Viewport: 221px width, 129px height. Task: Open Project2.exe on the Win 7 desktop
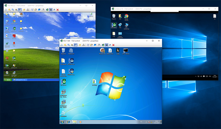(x=102, y=51)
